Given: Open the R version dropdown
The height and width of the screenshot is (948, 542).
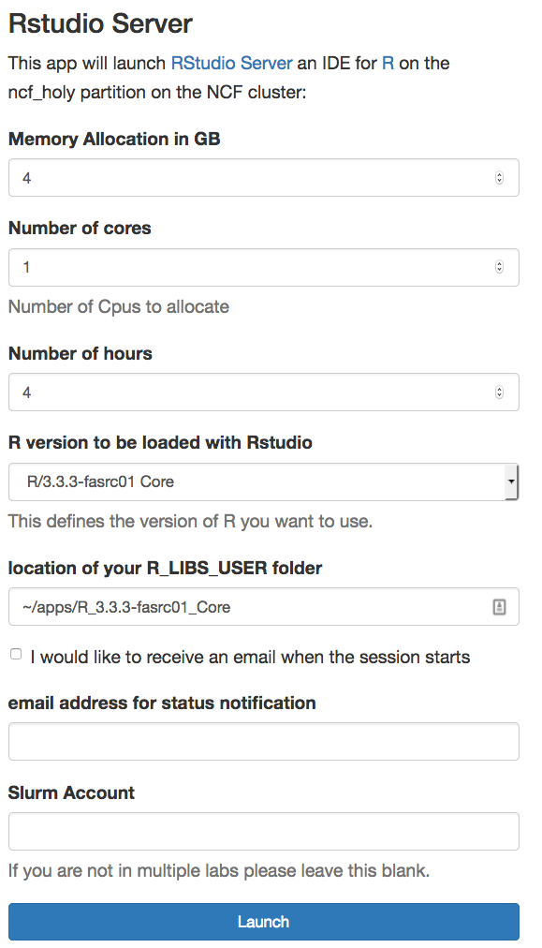Looking at the screenshot, I should point(263,481).
